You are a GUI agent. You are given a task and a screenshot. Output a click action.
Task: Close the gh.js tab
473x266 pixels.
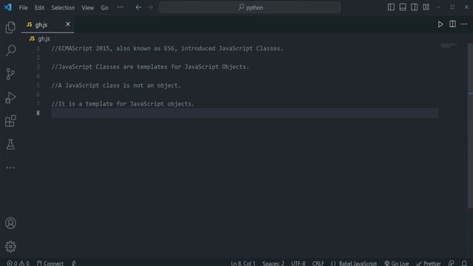68,24
